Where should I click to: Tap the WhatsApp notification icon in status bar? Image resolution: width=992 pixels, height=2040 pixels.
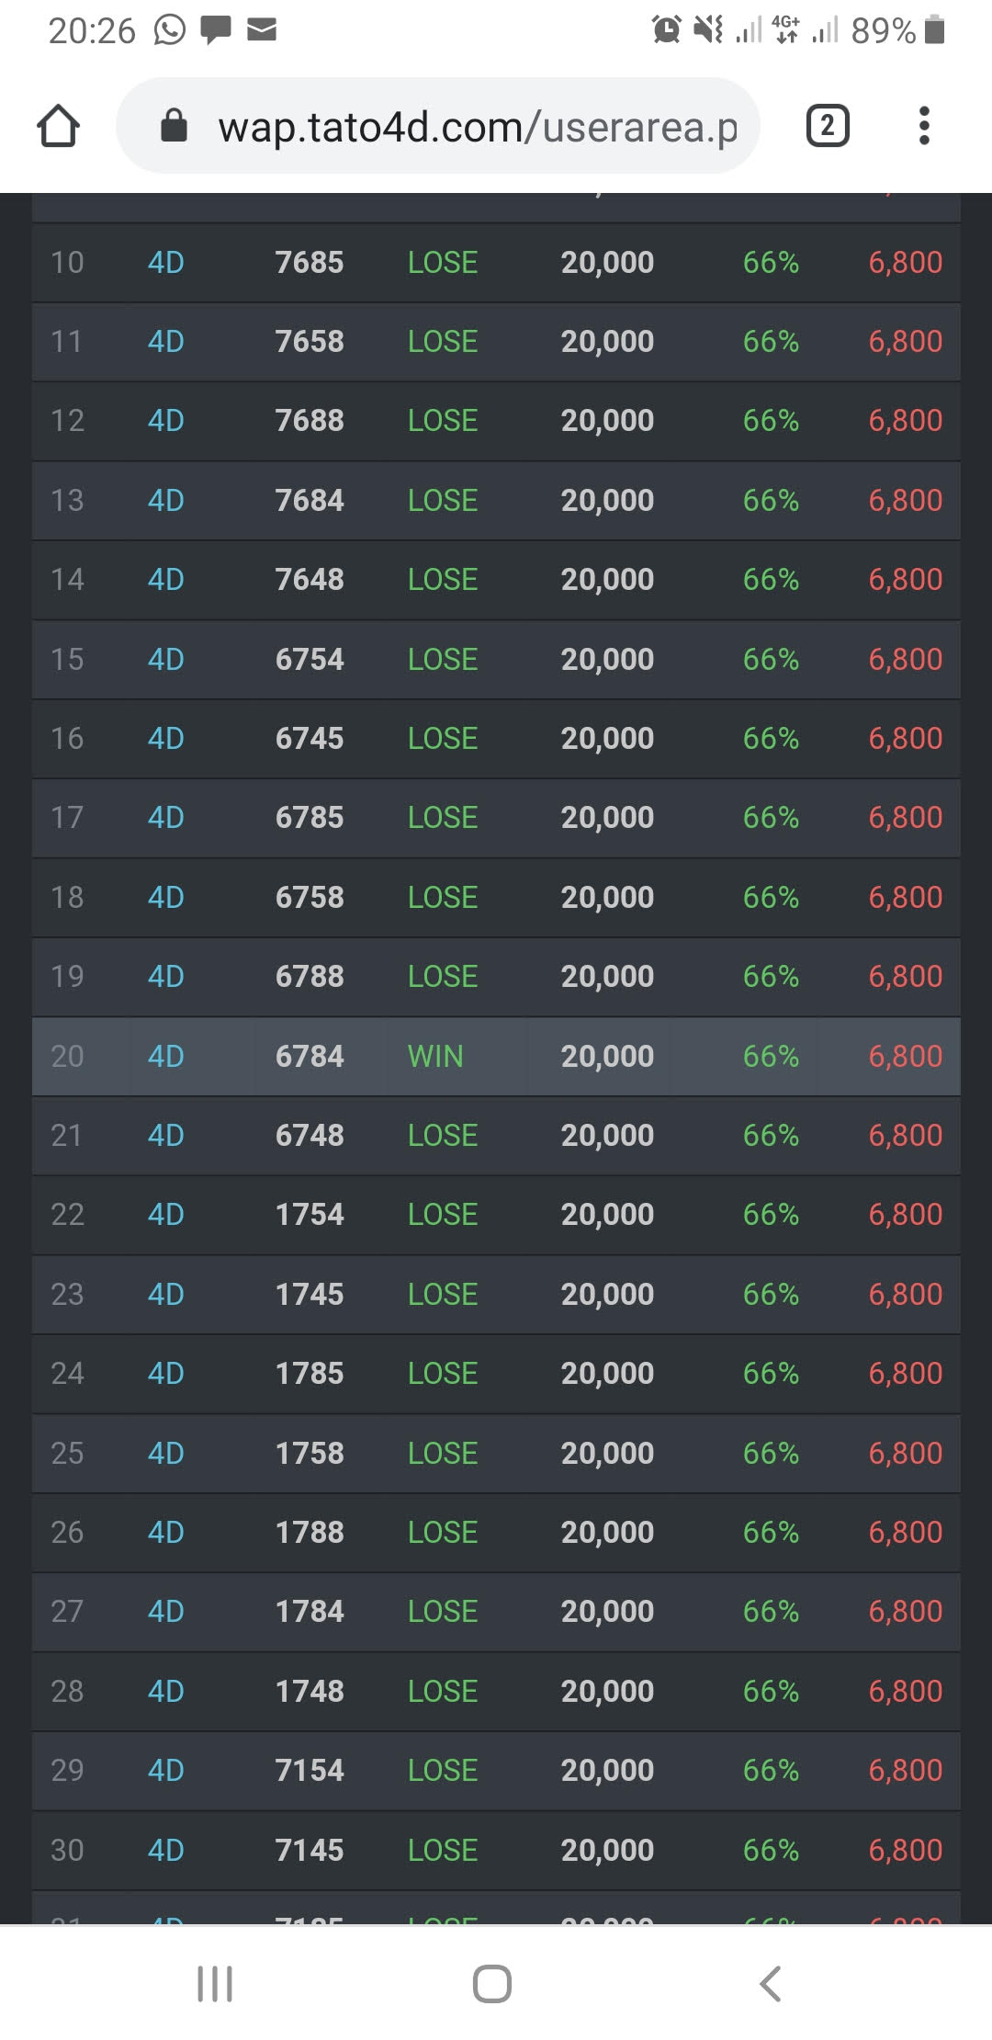pyautogui.click(x=170, y=30)
